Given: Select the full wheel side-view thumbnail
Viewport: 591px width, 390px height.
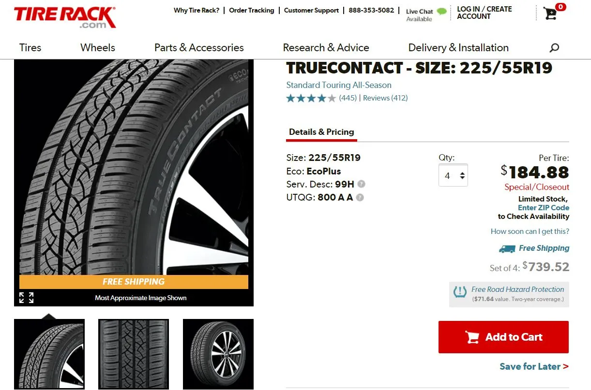Looking at the screenshot, I should coord(218,354).
